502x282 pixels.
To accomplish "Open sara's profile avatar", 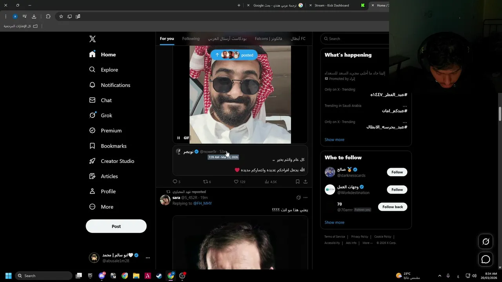I will [x=165, y=200].
